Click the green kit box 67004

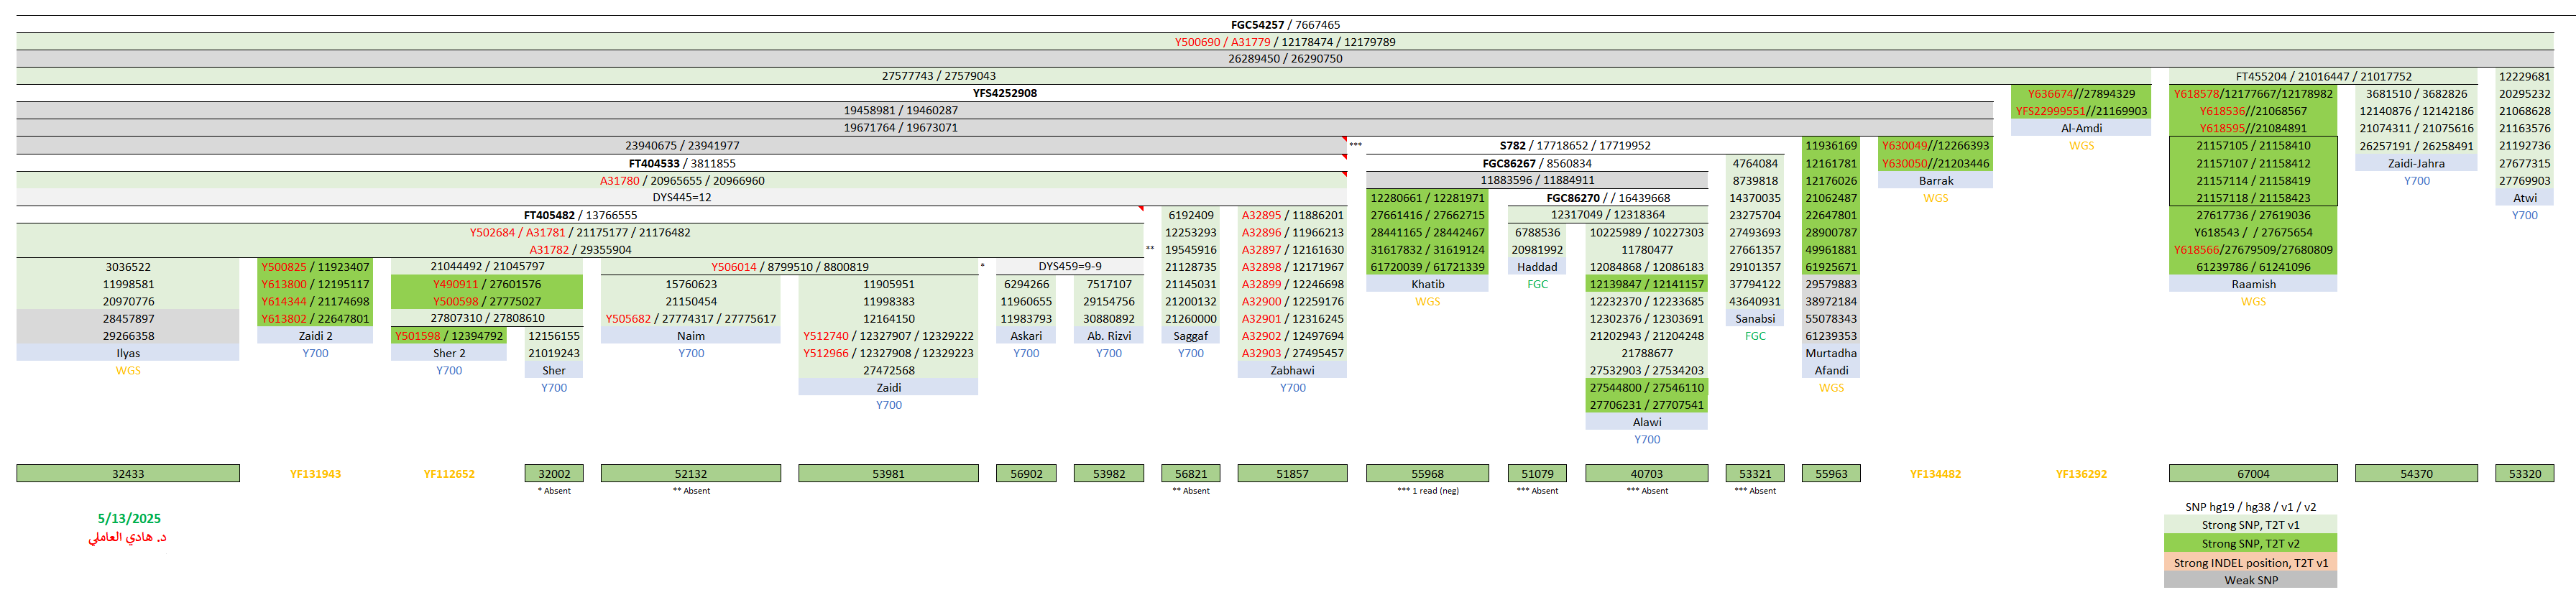click(x=2252, y=474)
